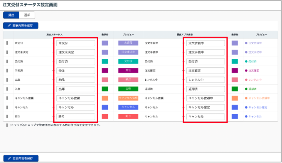Click the drag handle beside 注文未決定
The image size is (282, 163).
(x=7, y=52)
